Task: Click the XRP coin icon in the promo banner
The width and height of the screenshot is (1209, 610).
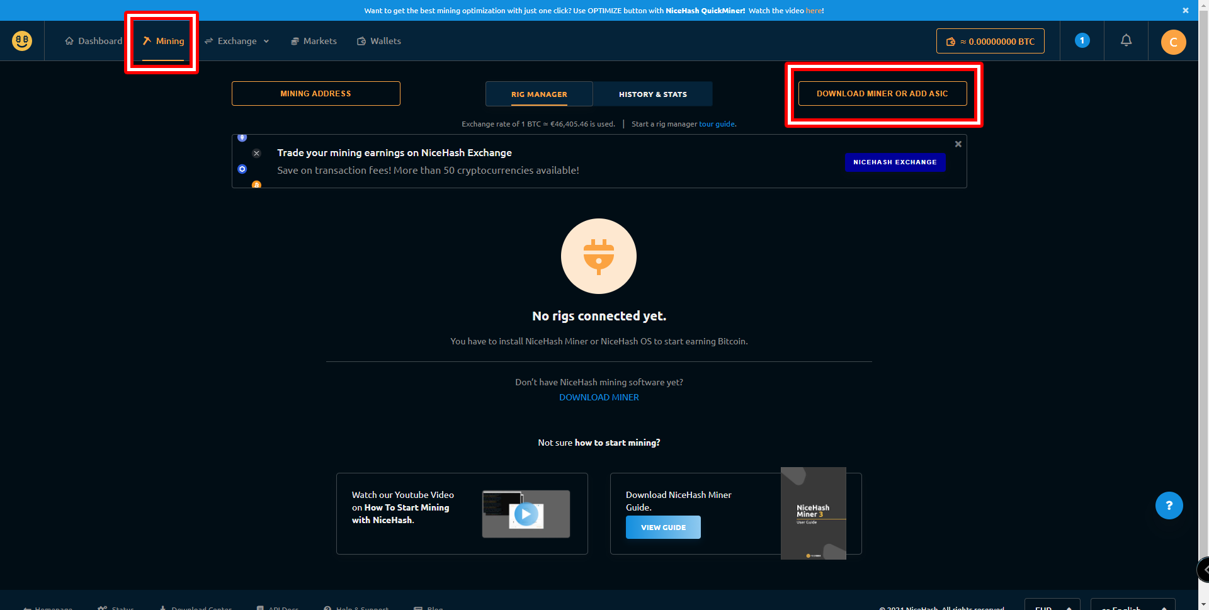Action: [256, 153]
